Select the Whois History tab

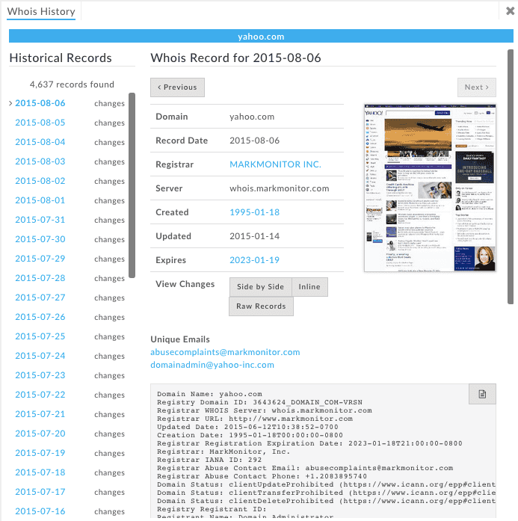pyautogui.click(x=41, y=12)
